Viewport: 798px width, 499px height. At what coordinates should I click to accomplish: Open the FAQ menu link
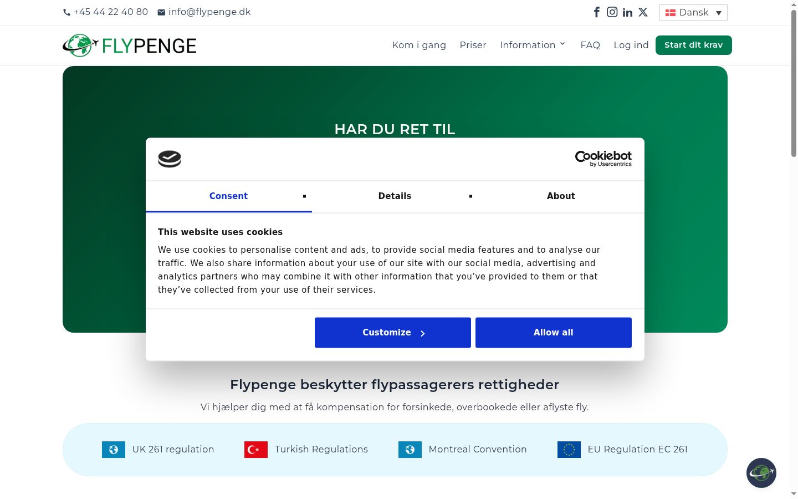click(x=590, y=45)
